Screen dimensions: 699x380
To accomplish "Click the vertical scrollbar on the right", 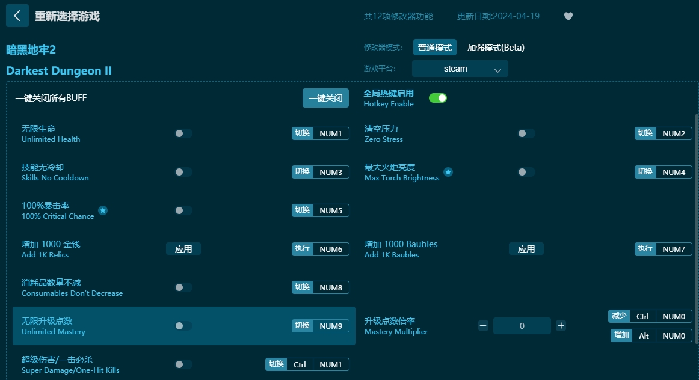I will (x=697, y=228).
